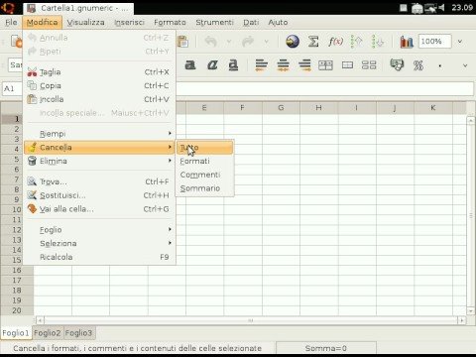Screen dimensions: 476x357
Task: Open the Strumenti menu
Action: pyautogui.click(x=214, y=22)
